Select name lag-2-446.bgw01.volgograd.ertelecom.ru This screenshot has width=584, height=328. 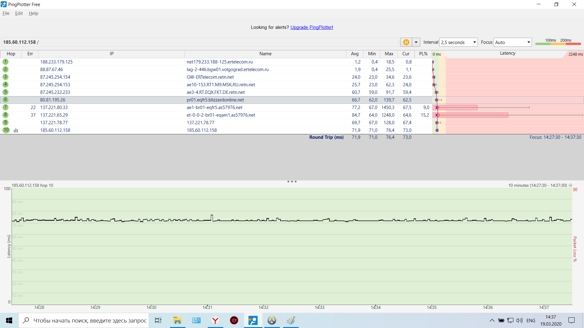228,70
